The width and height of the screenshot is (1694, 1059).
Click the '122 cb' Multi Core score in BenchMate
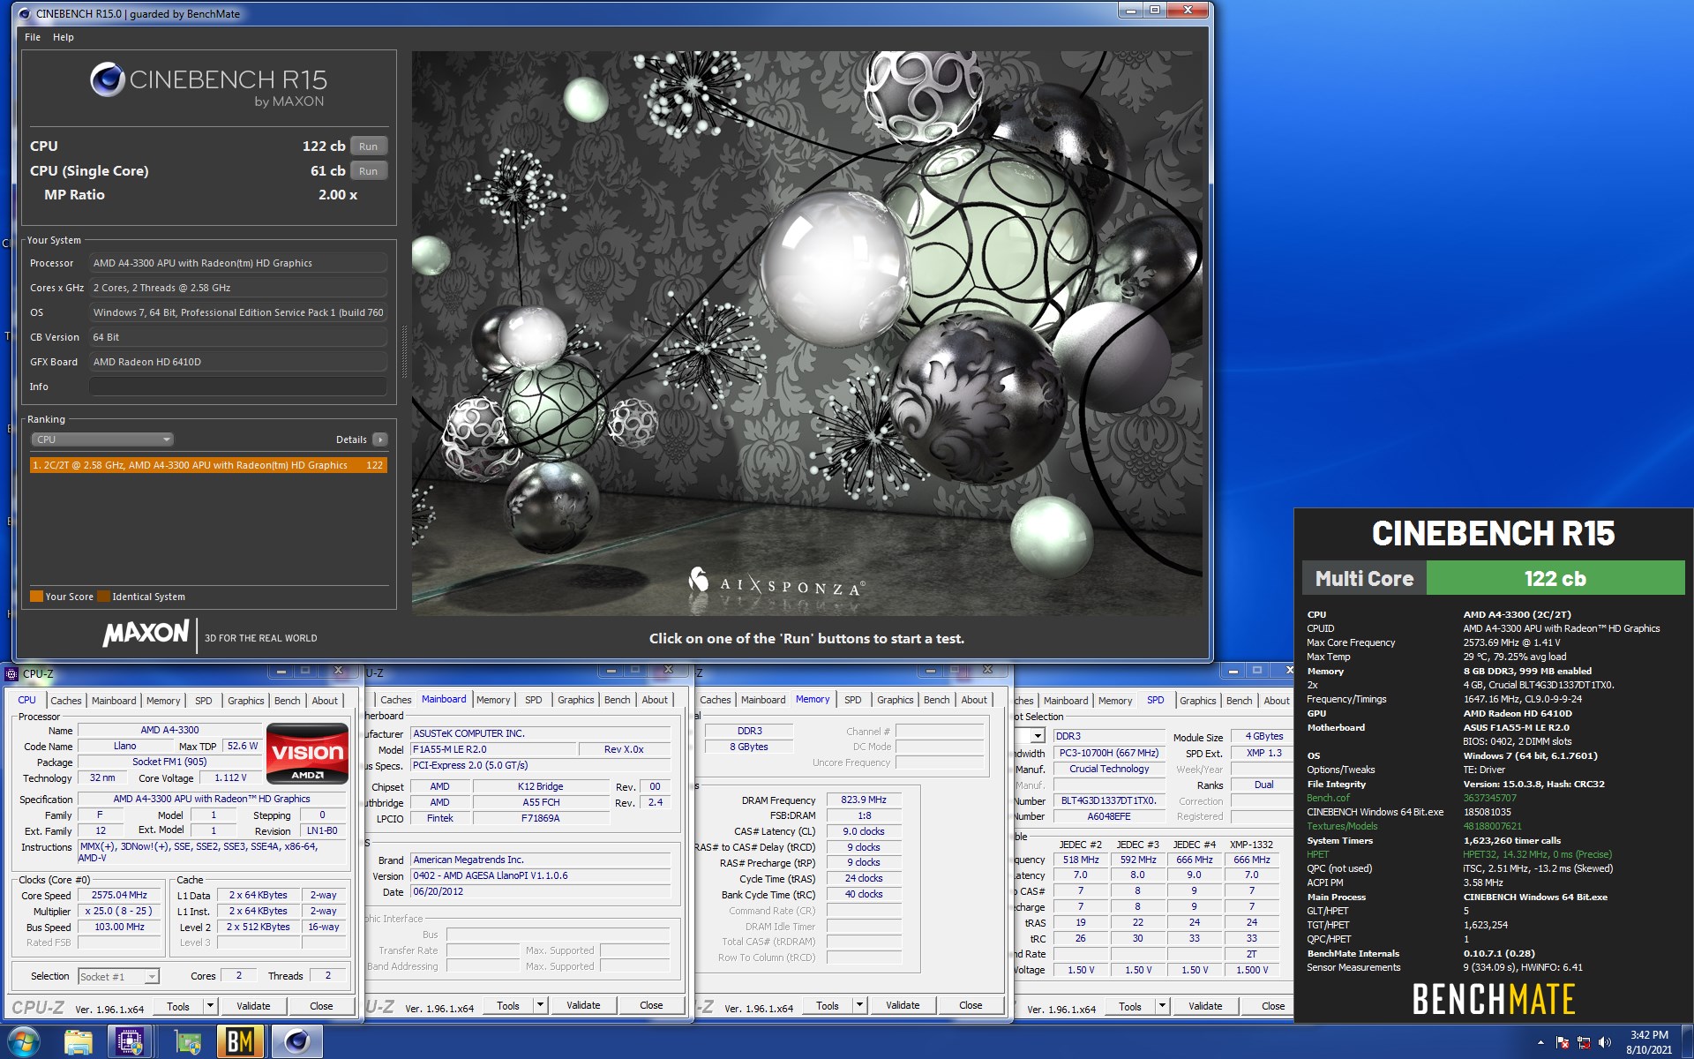pos(1555,579)
